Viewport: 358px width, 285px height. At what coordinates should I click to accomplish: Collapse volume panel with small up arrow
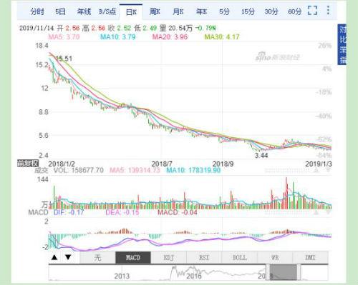(316, 170)
